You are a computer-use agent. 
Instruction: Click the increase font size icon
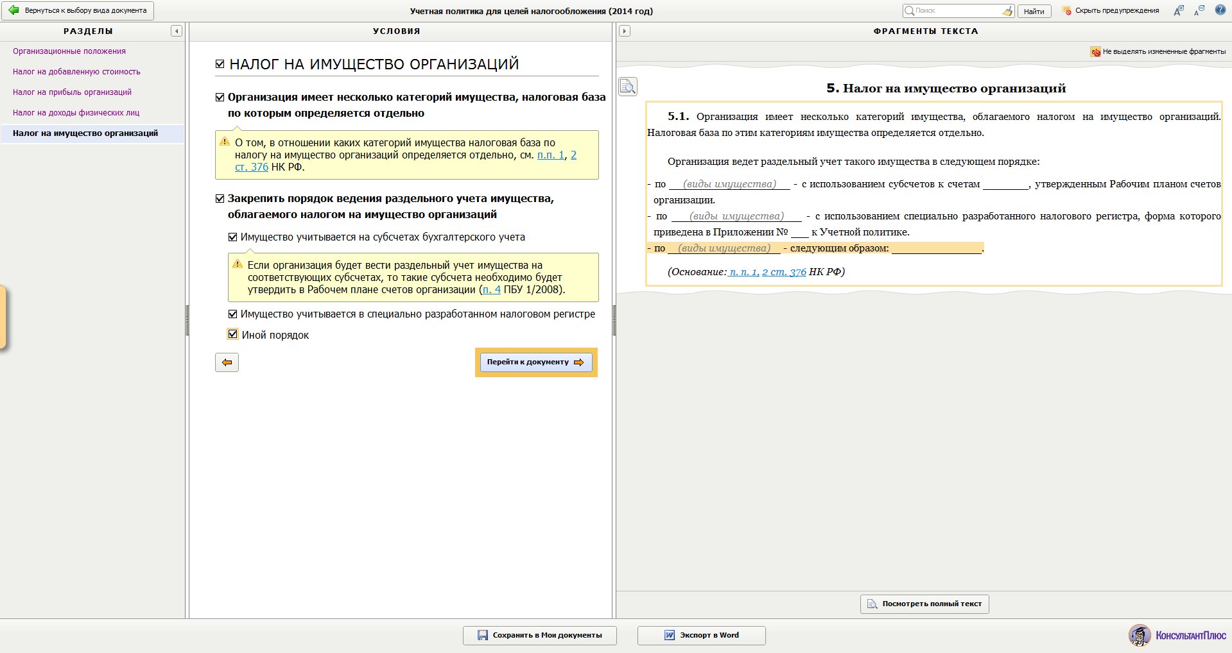pyautogui.click(x=1179, y=10)
